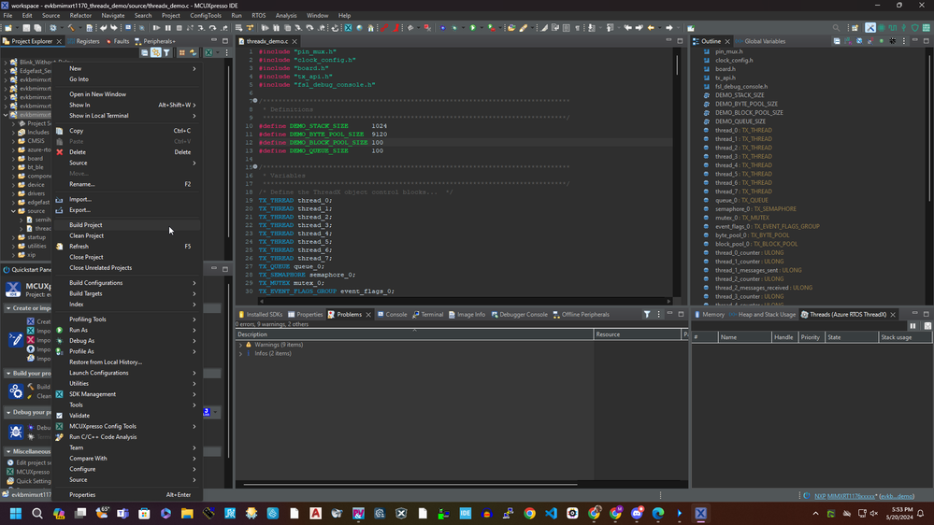Click the Windows Start button
The width and height of the screenshot is (934, 525).
tap(16, 514)
